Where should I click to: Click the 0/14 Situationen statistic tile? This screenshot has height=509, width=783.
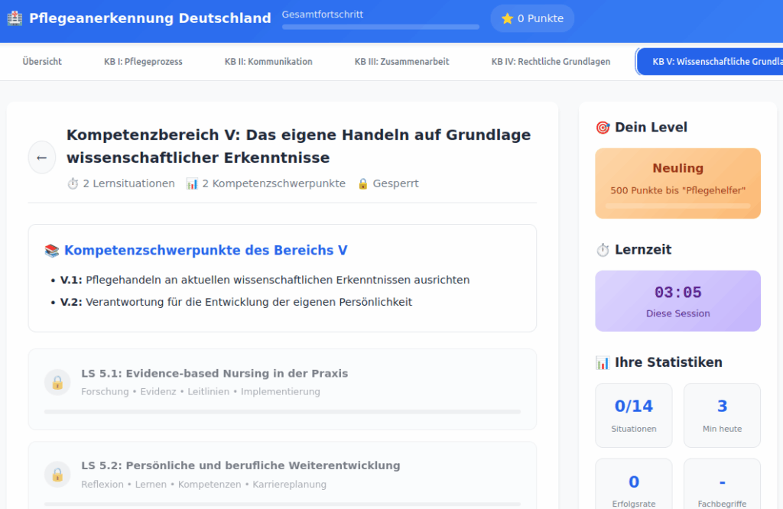point(633,415)
